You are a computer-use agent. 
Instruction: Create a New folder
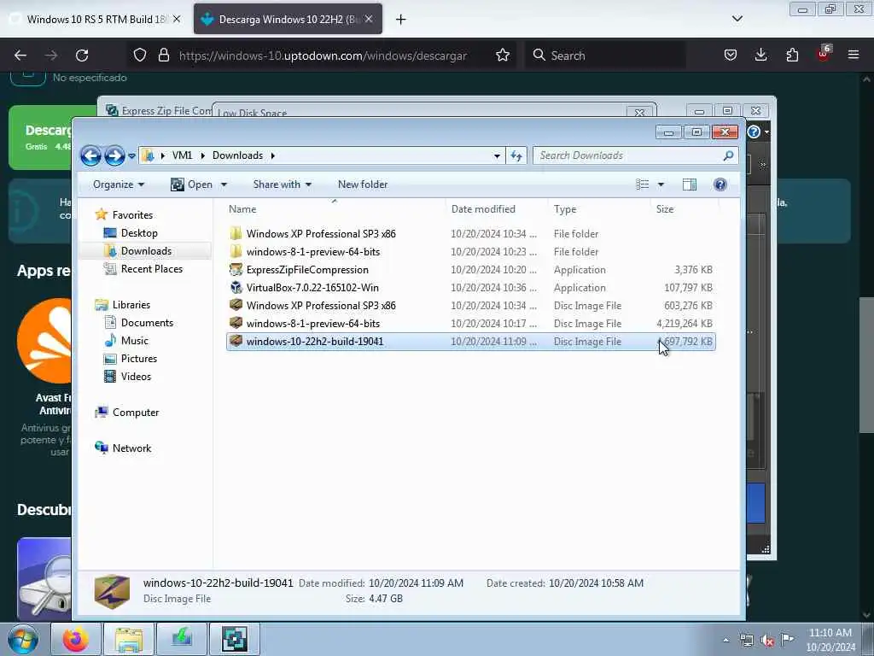click(x=362, y=184)
